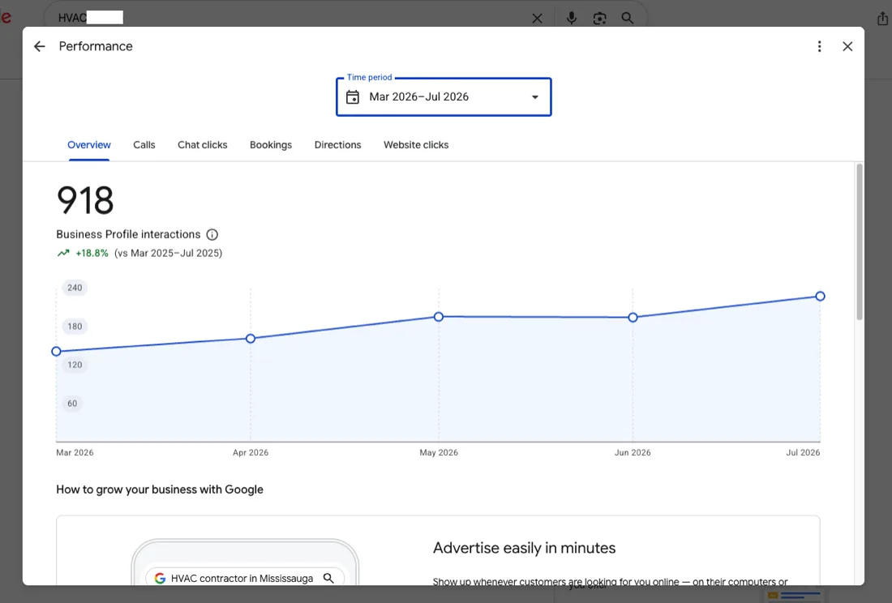892x603 pixels.
Task: Click 'How to grow your business with Google'
Action: point(159,490)
